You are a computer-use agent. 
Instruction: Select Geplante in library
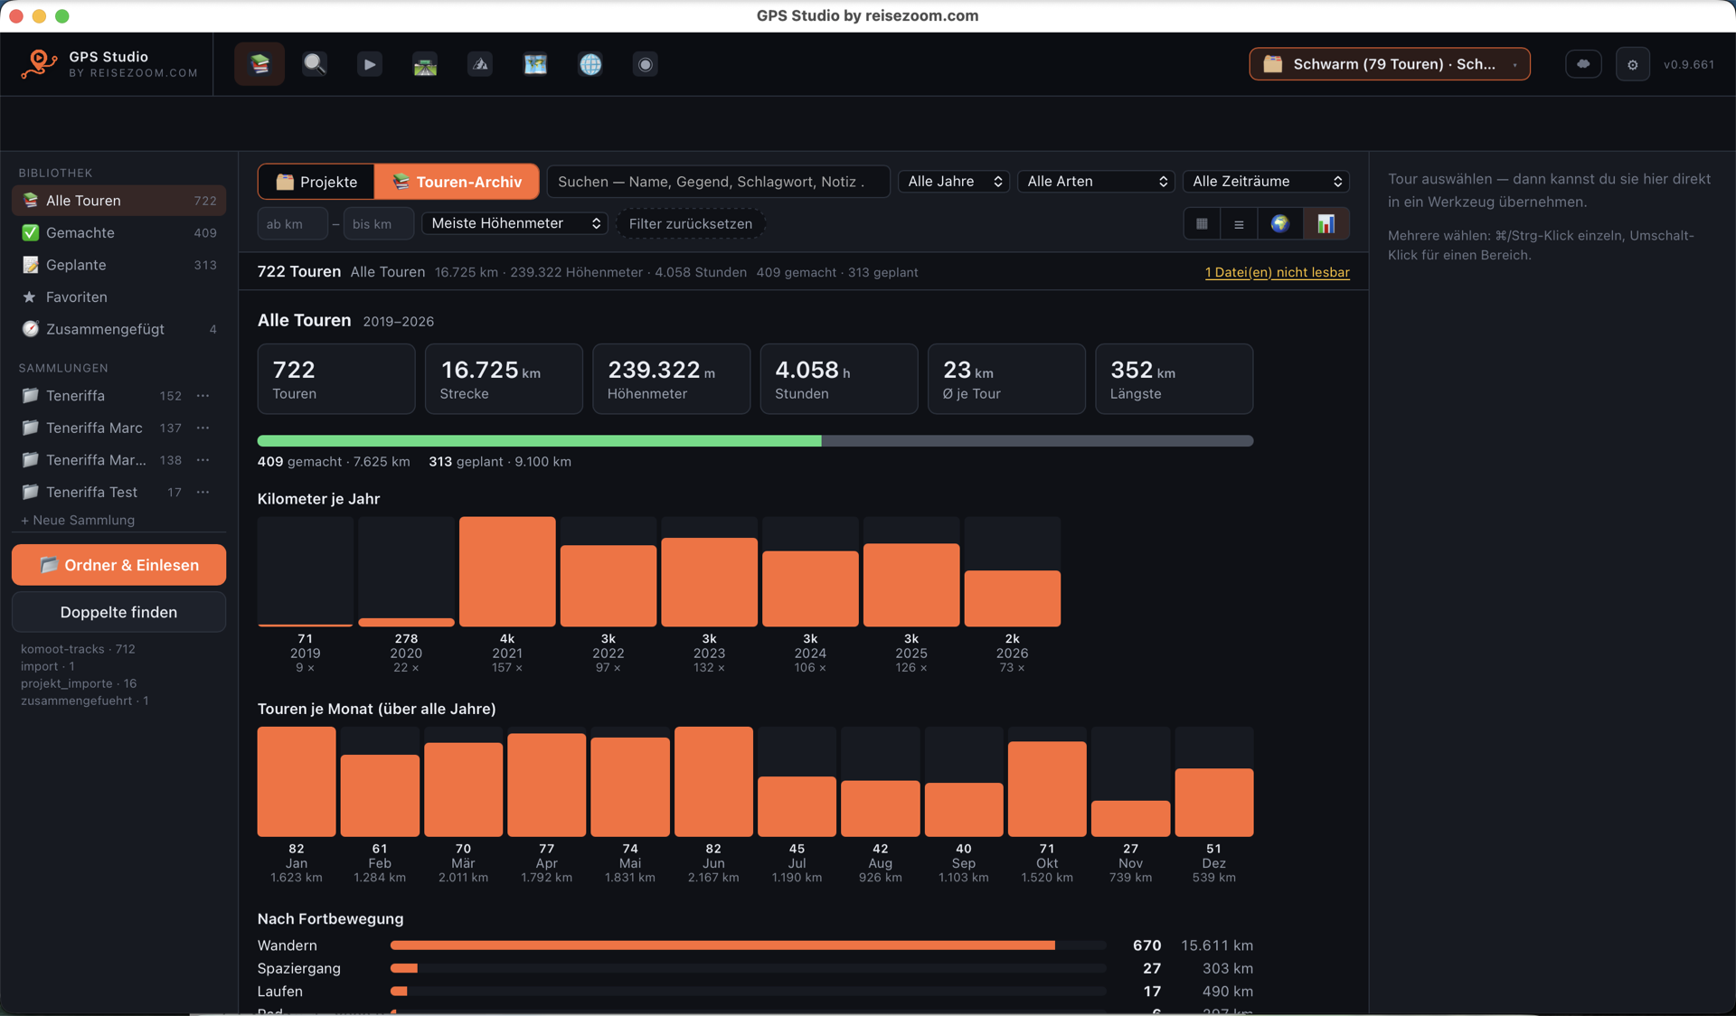[118, 265]
